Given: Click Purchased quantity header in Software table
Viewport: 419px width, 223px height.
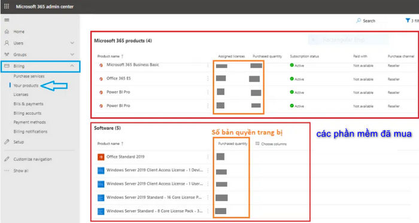Looking at the screenshot, I should coord(233,143).
